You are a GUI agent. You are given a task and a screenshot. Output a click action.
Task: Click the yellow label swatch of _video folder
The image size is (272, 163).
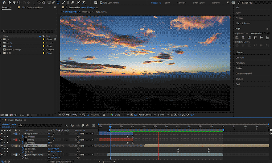(x=44, y=46)
